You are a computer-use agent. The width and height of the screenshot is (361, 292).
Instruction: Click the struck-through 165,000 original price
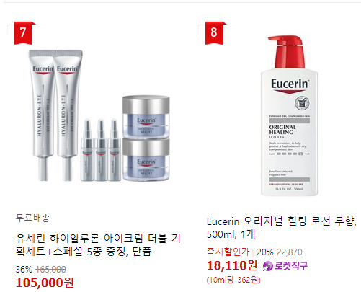point(50,270)
